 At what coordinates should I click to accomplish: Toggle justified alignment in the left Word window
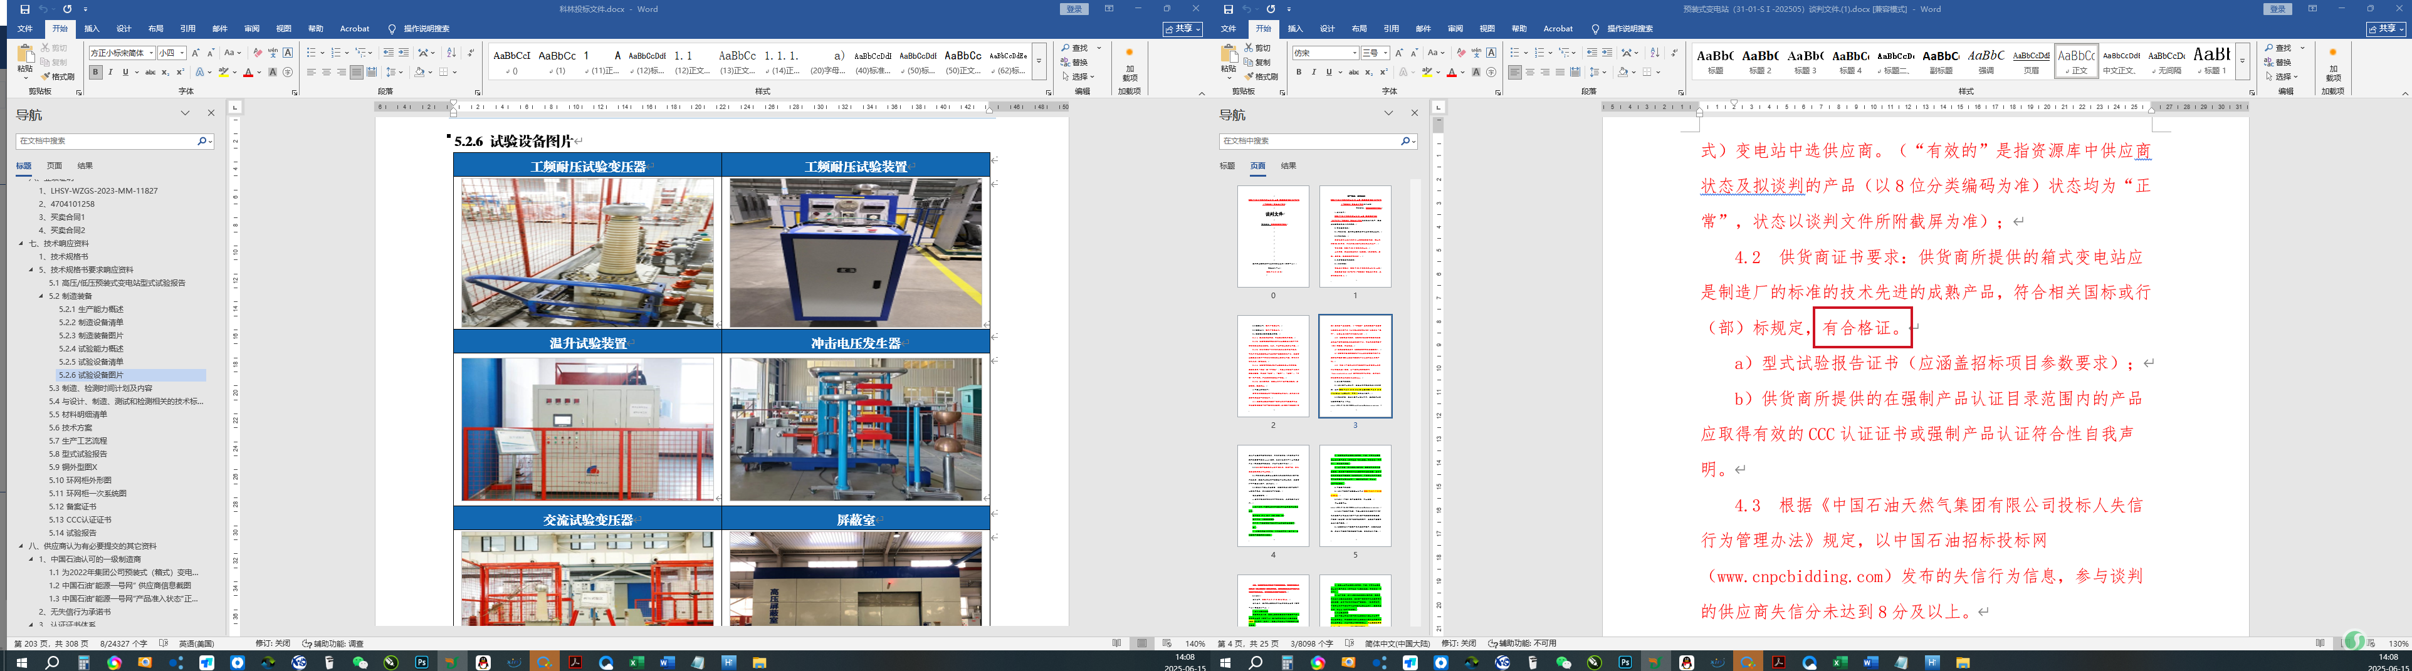pos(356,72)
